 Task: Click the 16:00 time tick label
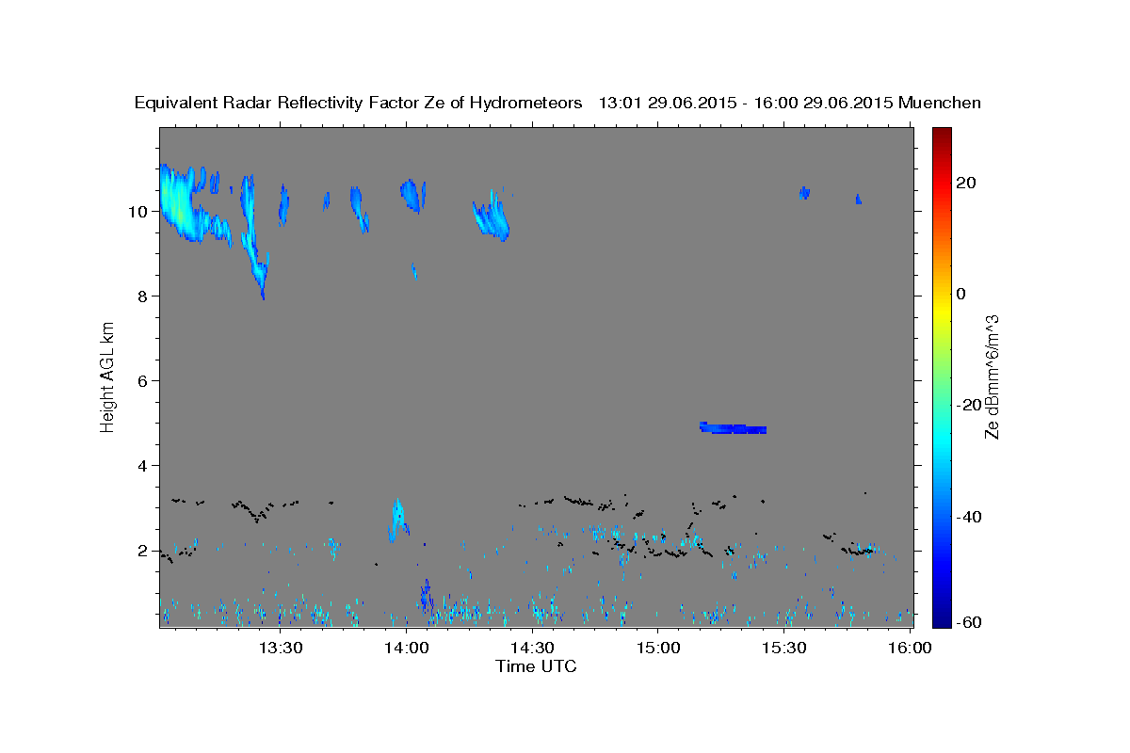point(910,648)
